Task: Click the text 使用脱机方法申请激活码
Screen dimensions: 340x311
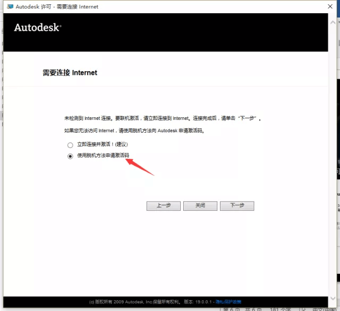Action: (103, 155)
